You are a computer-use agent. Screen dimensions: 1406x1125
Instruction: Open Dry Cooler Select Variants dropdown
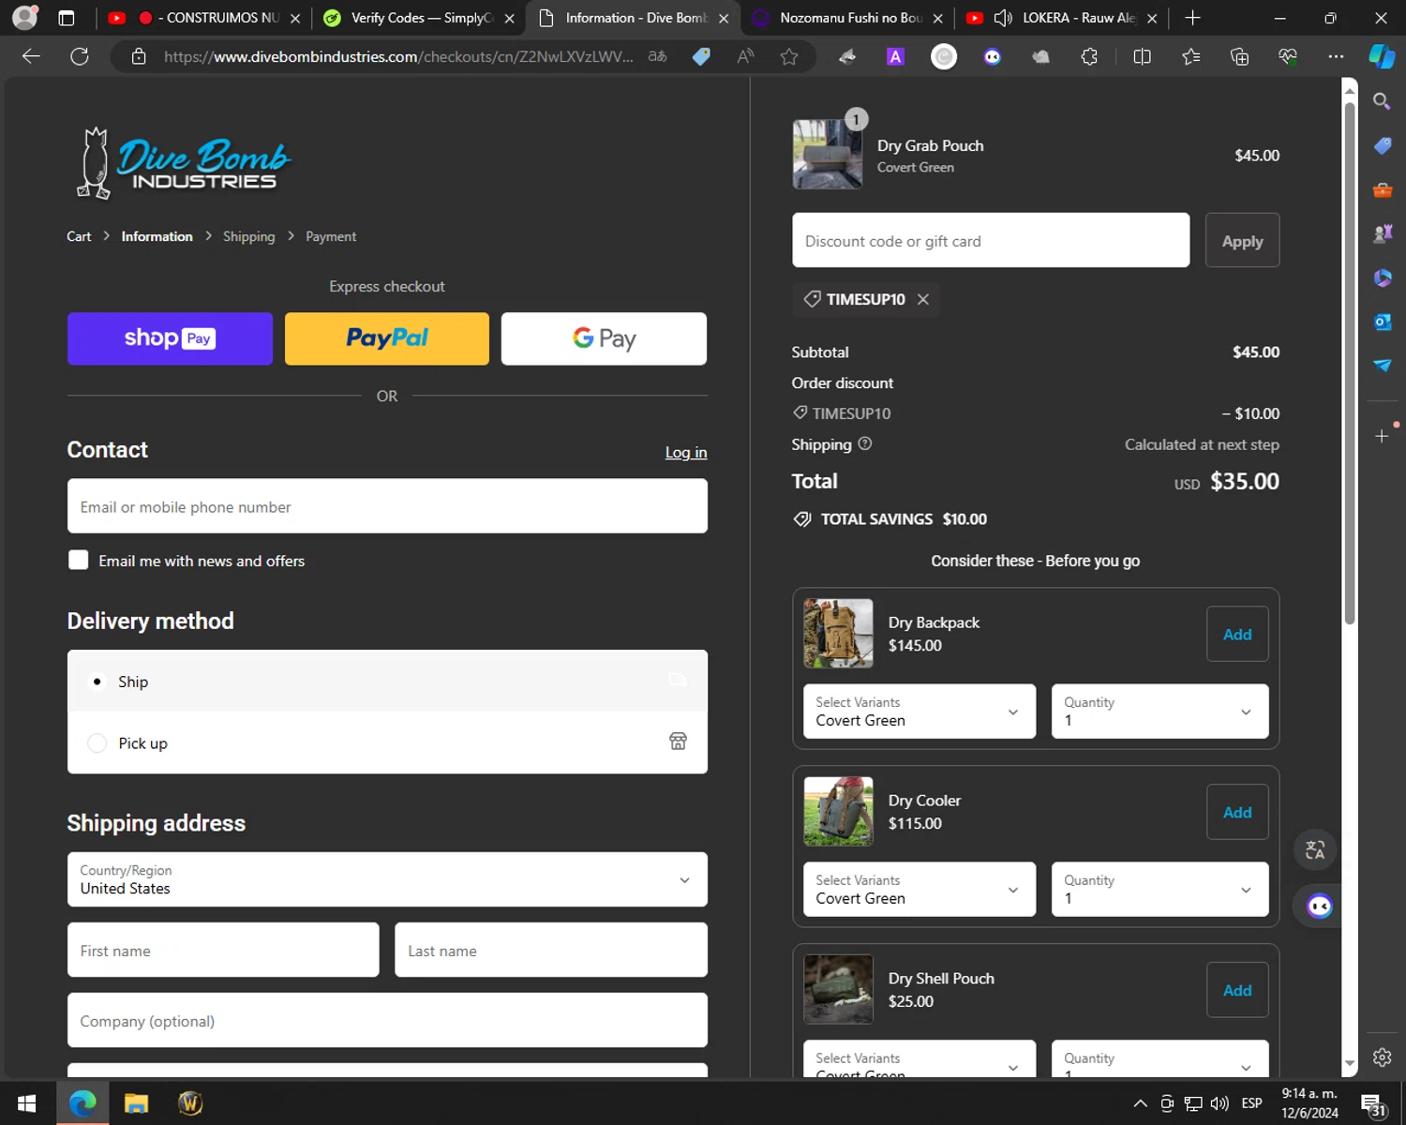(x=920, y=890)
